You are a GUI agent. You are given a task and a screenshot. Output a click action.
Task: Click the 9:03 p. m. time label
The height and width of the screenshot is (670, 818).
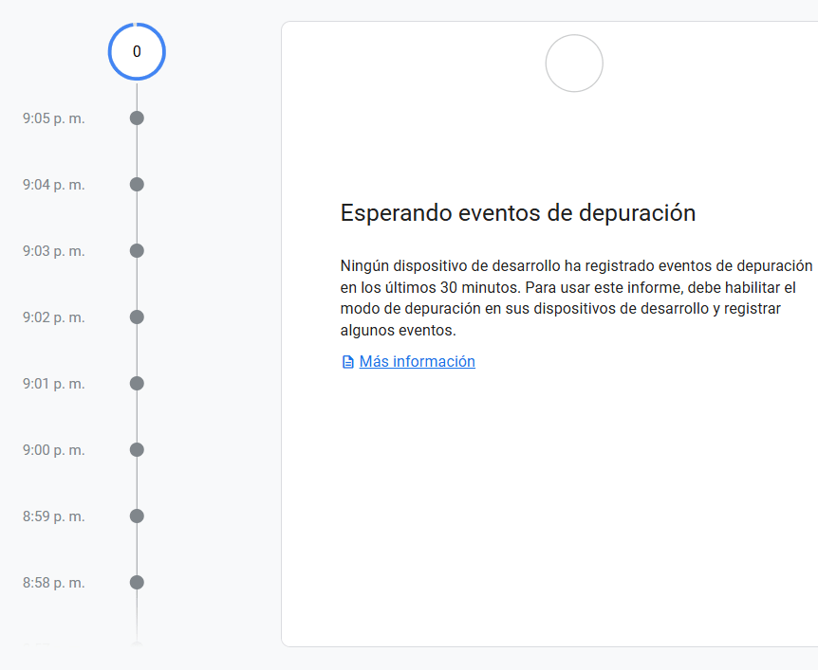pyautogui.click(x=54, y=251)
